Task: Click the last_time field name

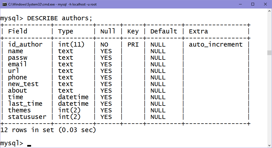Action: pos(25,104)
